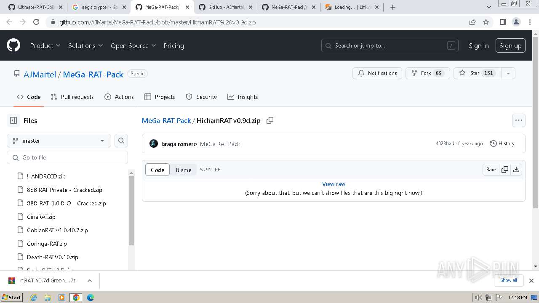The image size is (539, 303).
Task: Click the braga romero avatar
Action: (x=154, y=144)
